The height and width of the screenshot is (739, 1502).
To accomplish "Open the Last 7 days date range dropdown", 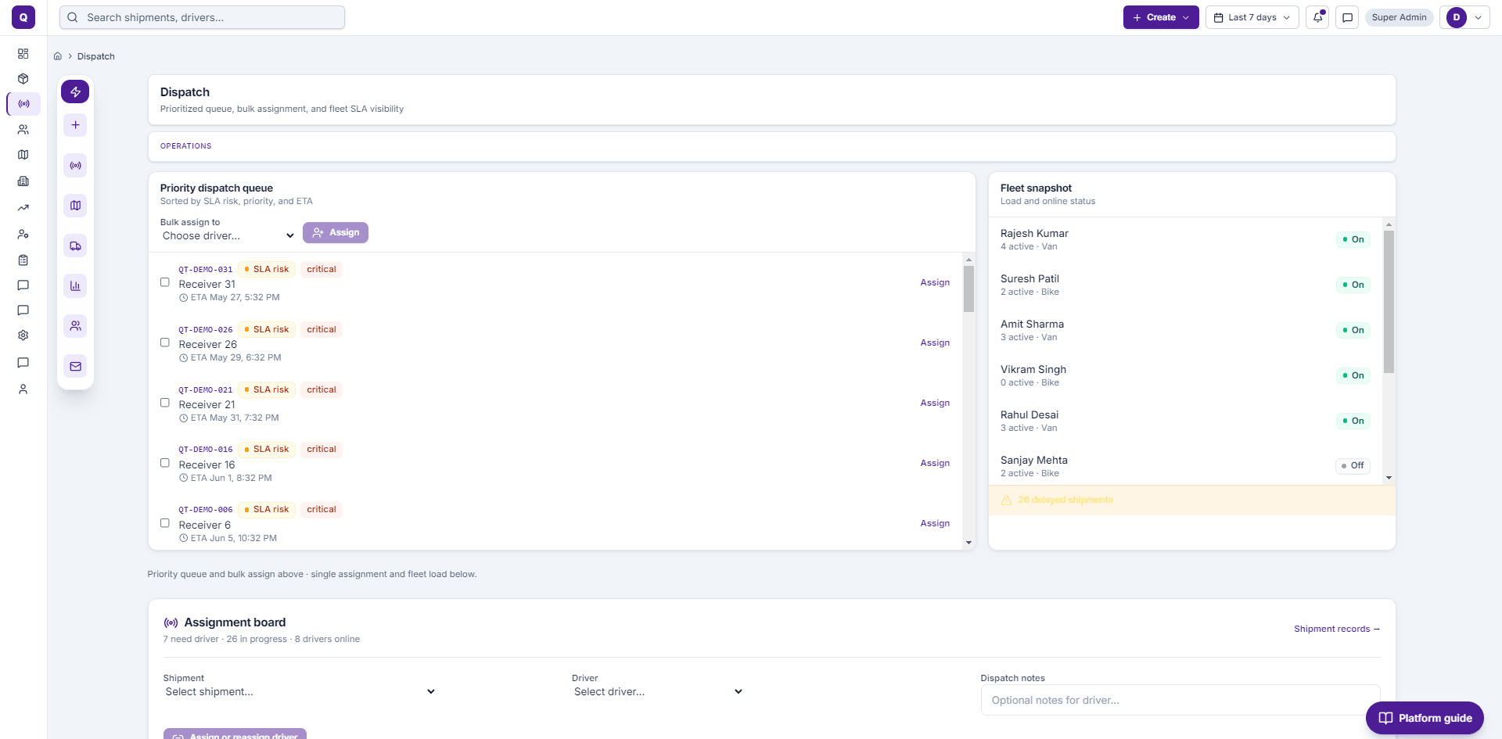I will [x=1252, y=17].
